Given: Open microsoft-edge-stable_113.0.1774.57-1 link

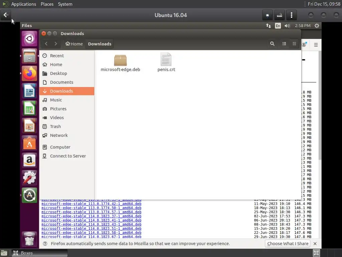Looking at the screenshot, I should pos(92,212).
